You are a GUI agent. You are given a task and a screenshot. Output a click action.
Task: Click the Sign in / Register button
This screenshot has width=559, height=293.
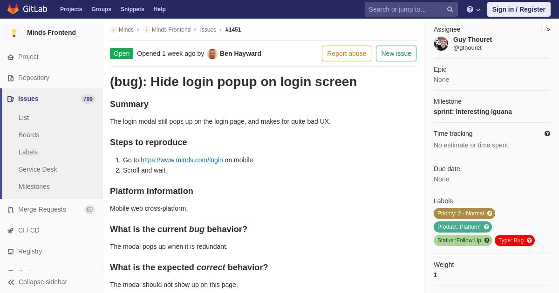(518, 9)
